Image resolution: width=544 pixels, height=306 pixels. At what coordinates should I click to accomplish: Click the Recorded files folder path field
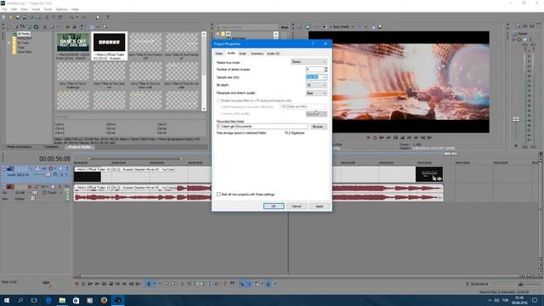pos(262,127)
